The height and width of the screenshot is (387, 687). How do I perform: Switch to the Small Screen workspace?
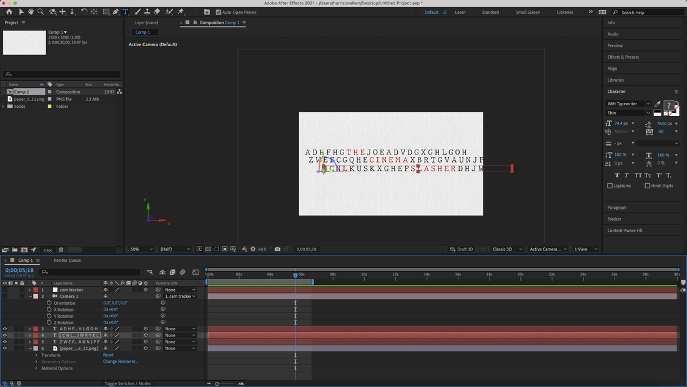(x=528, y=12)
